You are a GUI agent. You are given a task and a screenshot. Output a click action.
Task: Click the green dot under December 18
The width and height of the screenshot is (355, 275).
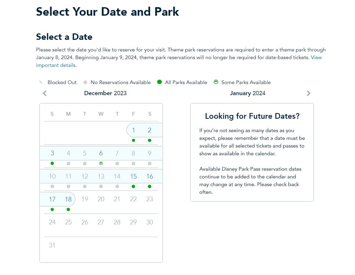coord(68,209)
